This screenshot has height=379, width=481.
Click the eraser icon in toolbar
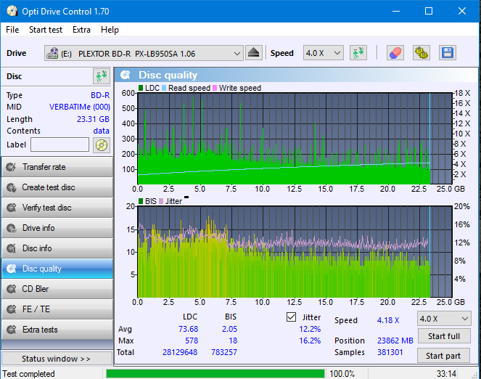(395, 53)
